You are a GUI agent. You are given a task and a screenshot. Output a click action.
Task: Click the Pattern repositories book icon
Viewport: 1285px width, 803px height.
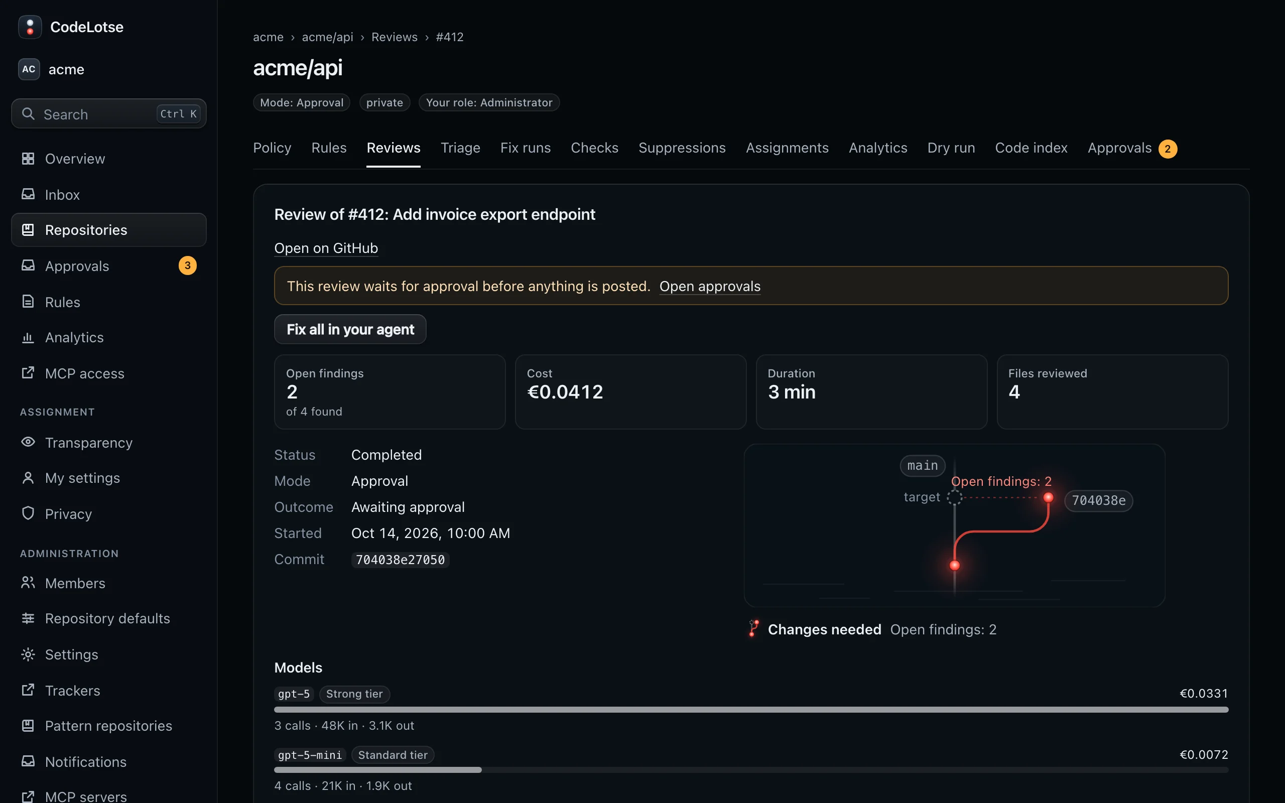tap(28, 726)
